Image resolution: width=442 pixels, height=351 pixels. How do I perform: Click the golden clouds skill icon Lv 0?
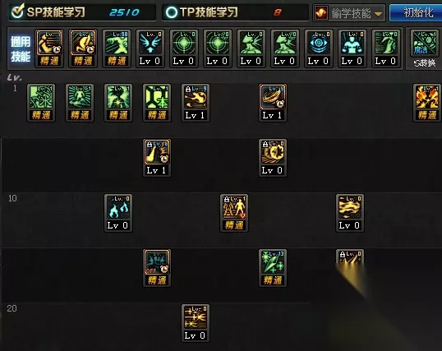[350, 208]
